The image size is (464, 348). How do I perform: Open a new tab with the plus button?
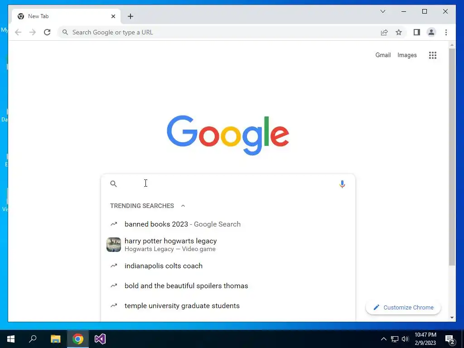pyautogui.click(x=130, y=16)
